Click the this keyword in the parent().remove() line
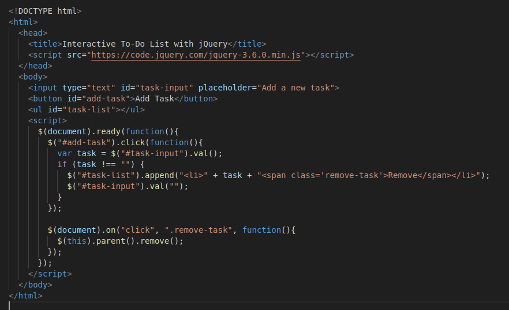Image resolution: width=509 pixels, height=310 pixels. point(77,241)
